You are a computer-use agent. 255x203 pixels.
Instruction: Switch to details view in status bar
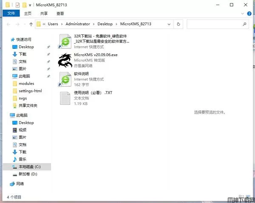241,197
